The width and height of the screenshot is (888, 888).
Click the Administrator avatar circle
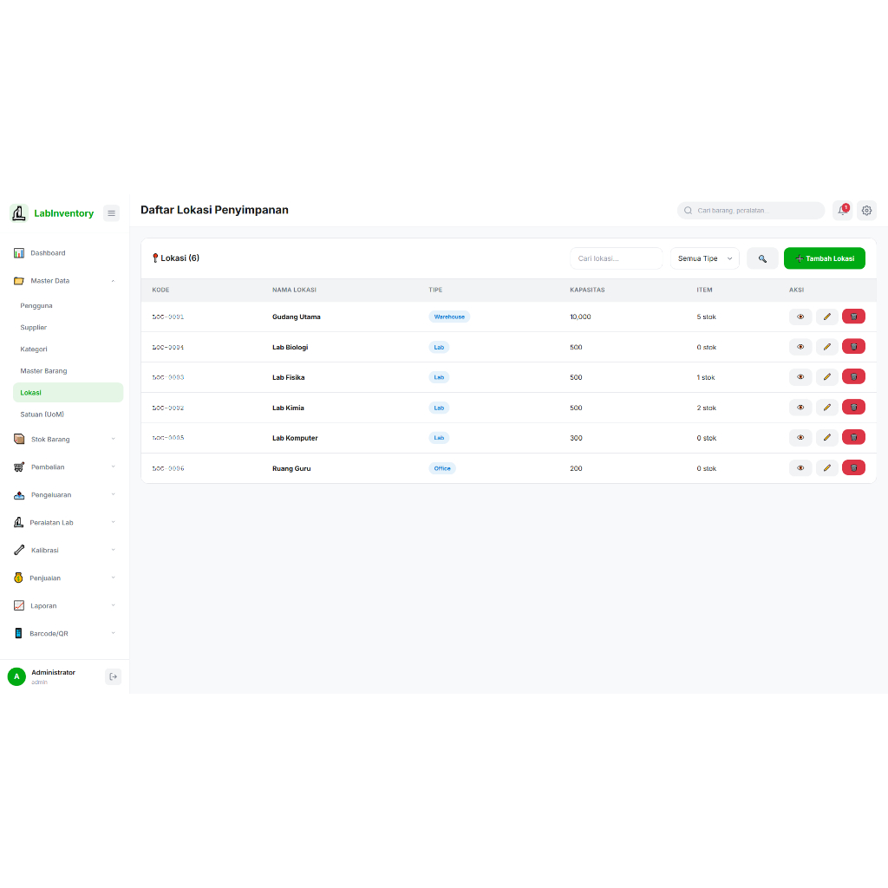click(17, 676)
